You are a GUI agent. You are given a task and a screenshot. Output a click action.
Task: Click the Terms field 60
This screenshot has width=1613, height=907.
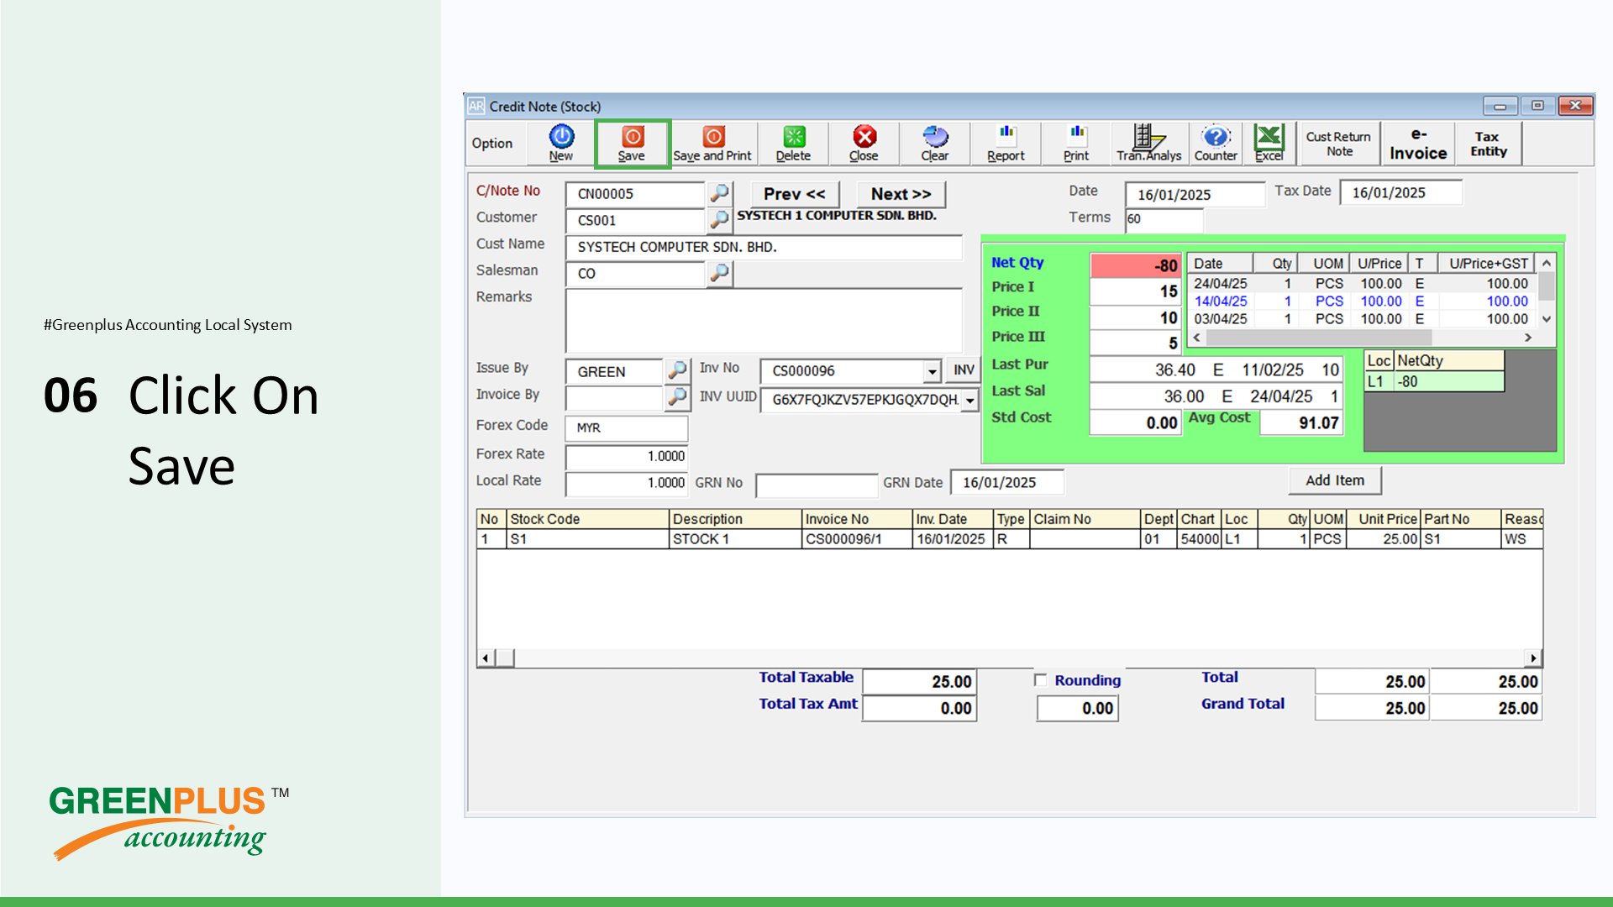pos(1164,219)
